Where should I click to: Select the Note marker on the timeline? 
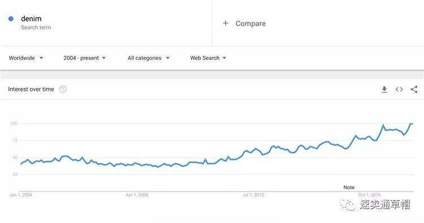(x=349, y=187)
